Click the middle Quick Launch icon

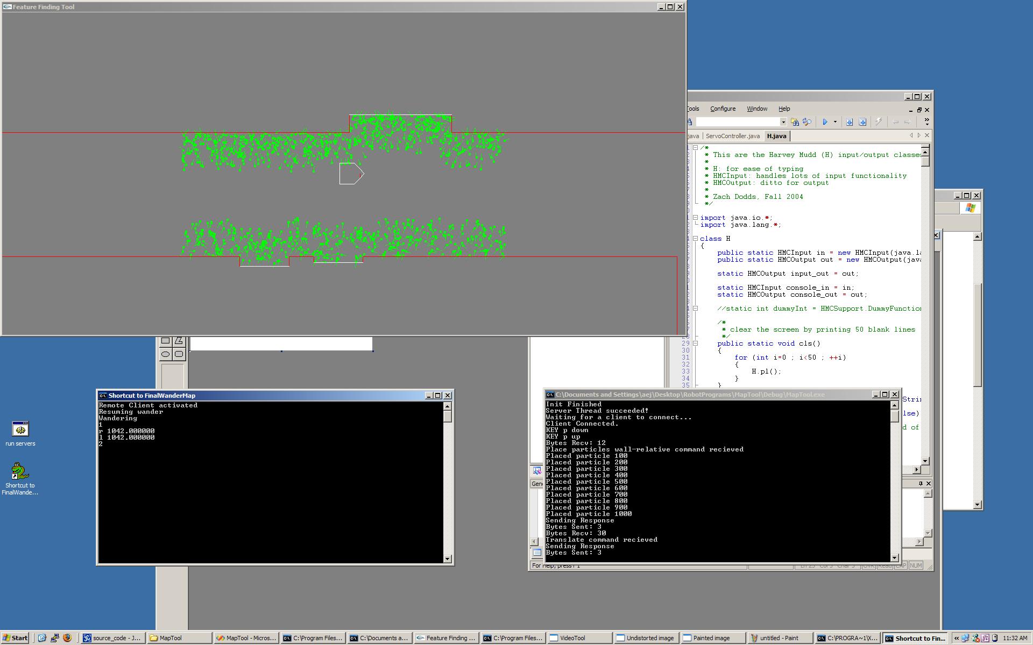[55, 638]
